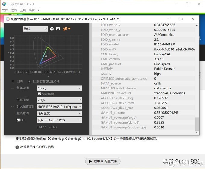Select the OPENICC_automatic_generated row
The image size is (205, 169).
click(x=143, y=79)
